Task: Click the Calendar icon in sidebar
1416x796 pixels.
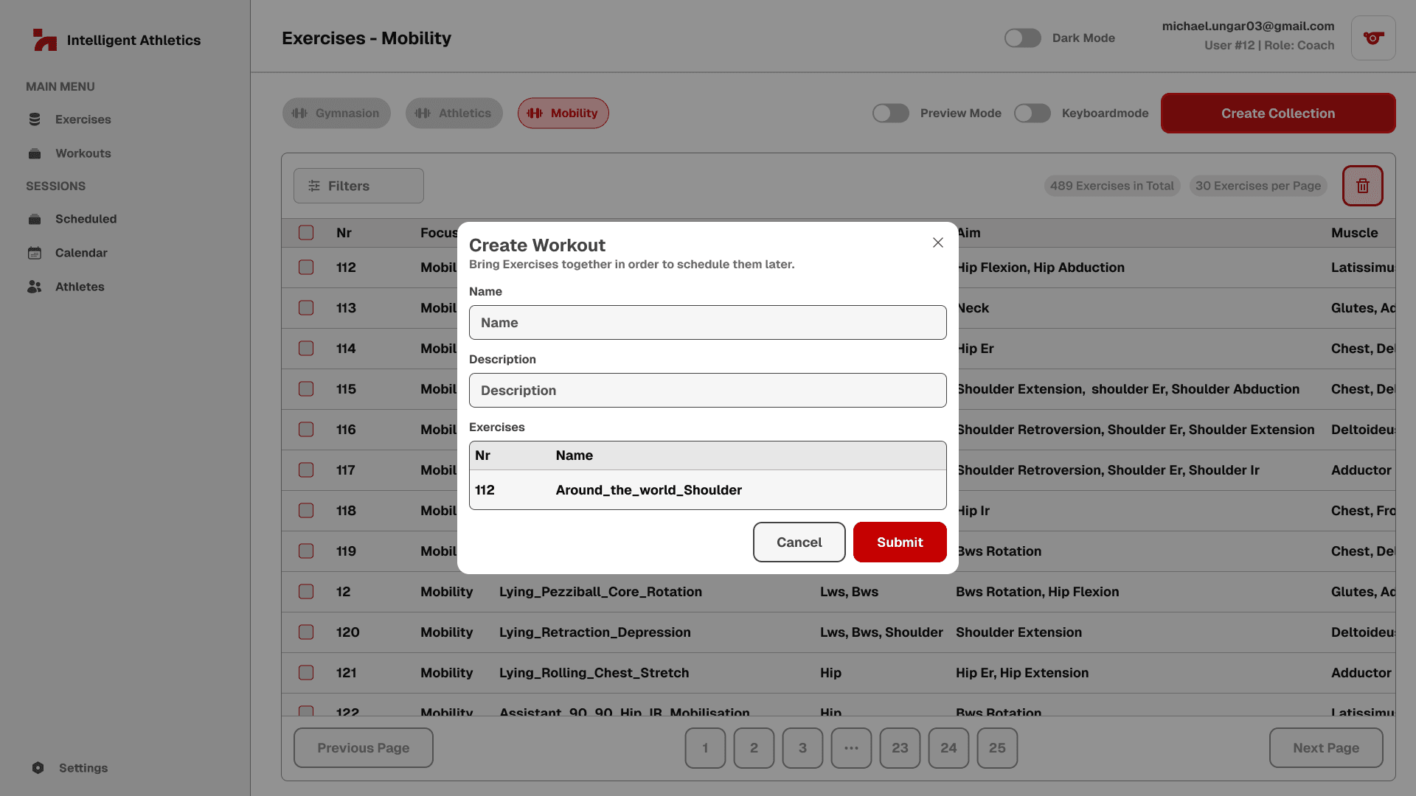Action: click(35, 253)
